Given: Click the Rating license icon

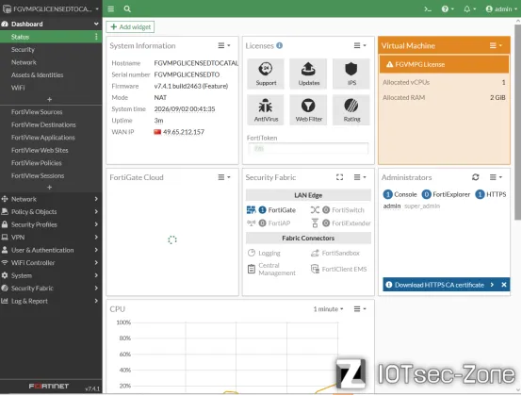Looking at the screenshot, I should [x=351, y=110].
